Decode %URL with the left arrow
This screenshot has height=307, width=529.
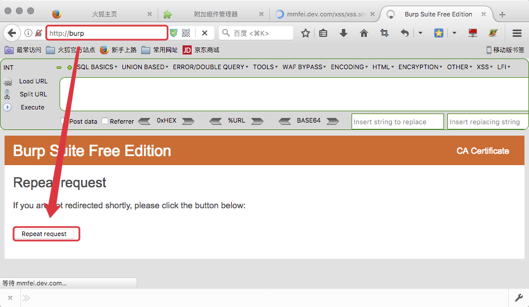[x=215, y=121]
